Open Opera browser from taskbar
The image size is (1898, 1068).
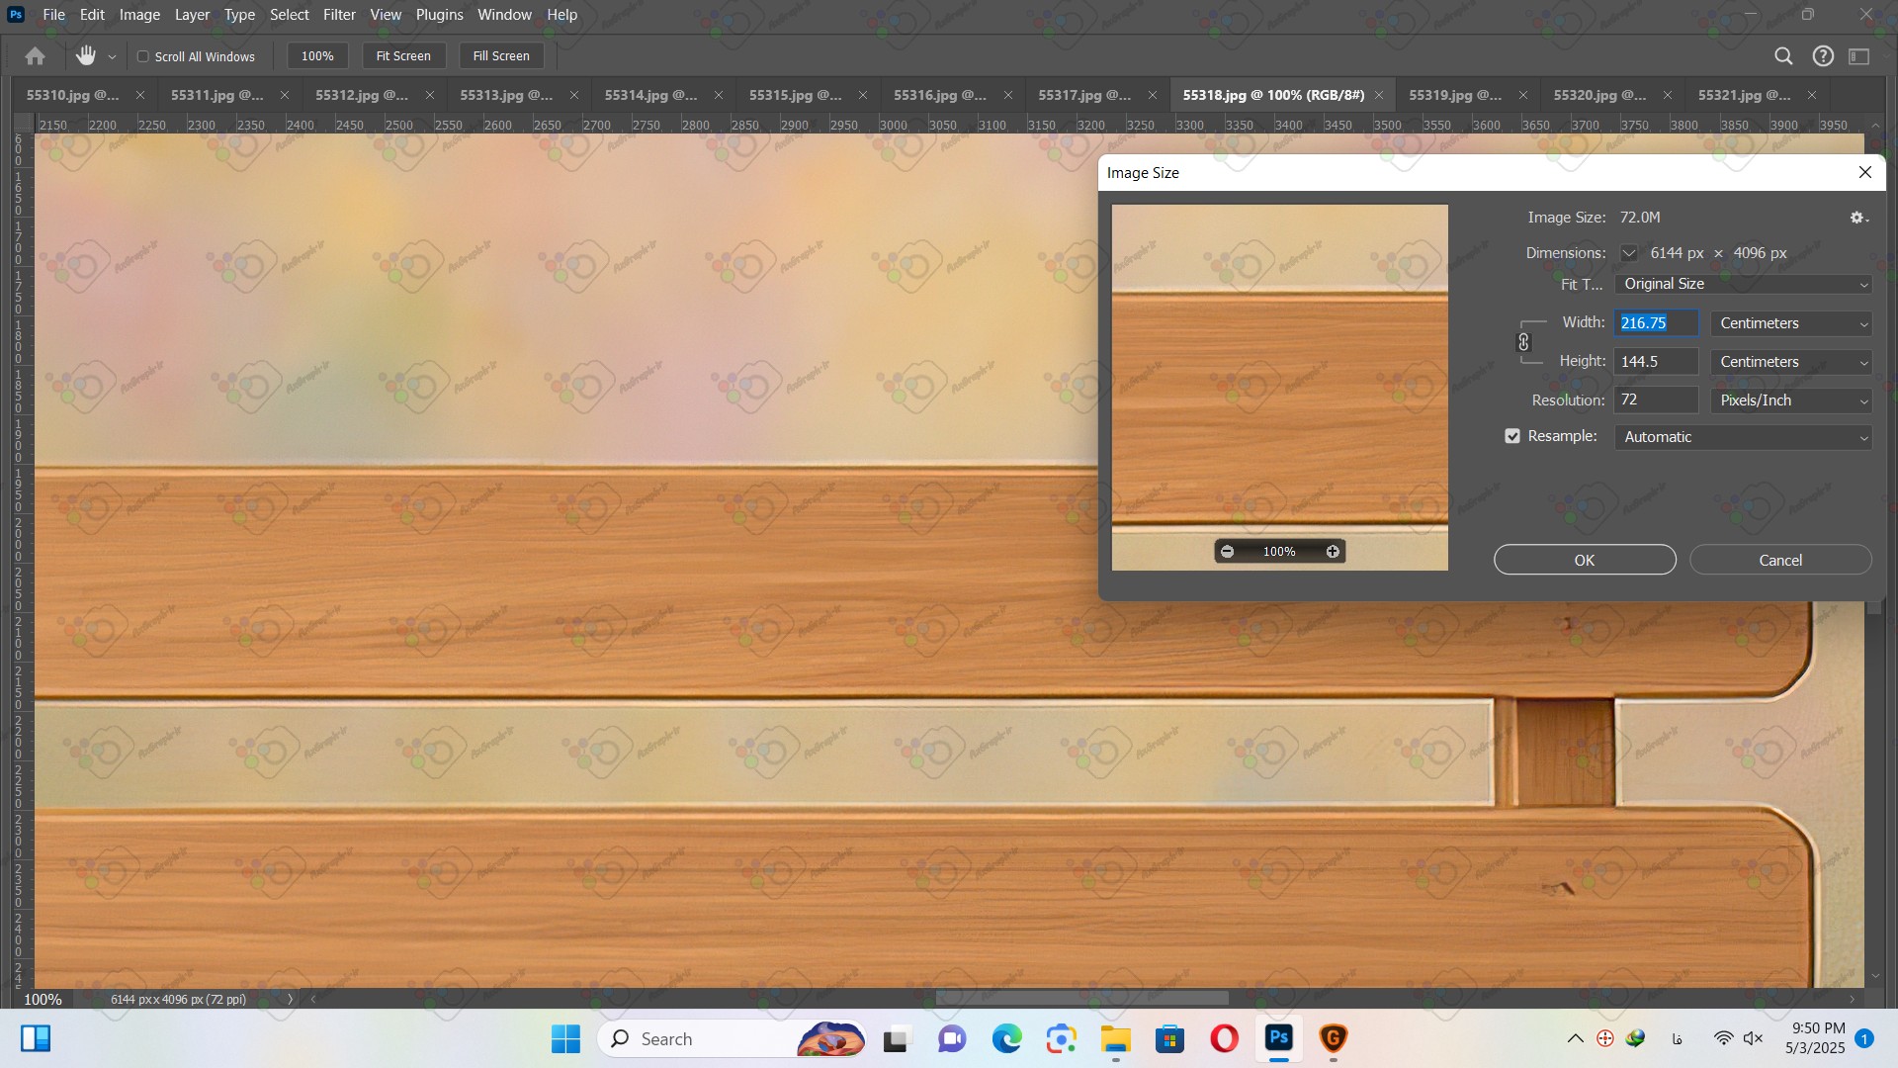coord(1224,1039)
